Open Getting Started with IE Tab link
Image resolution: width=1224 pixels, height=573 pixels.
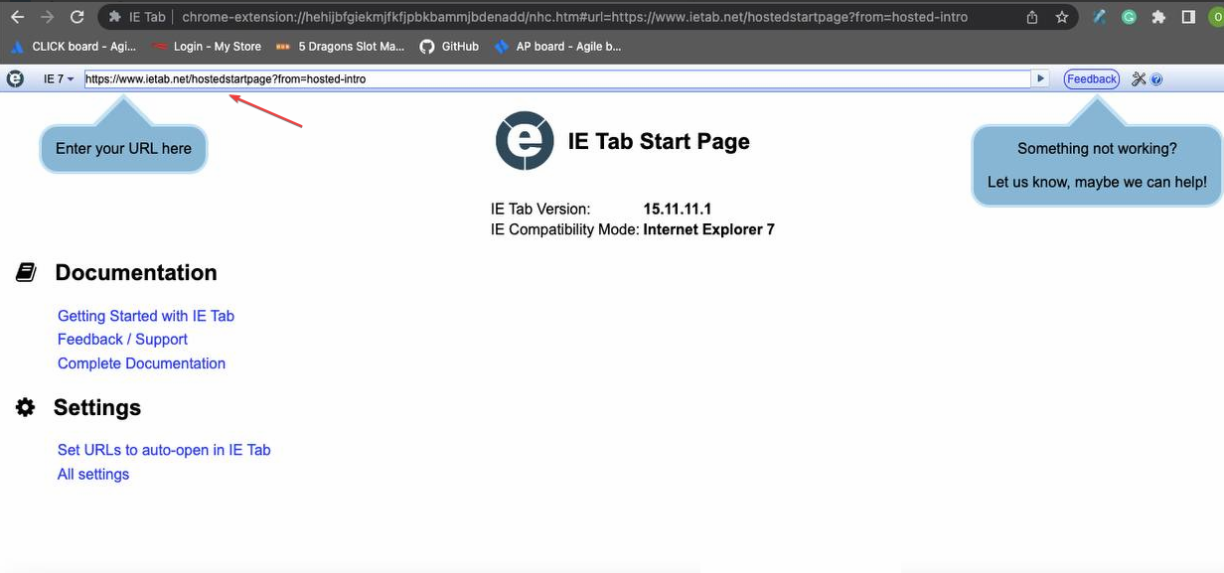(x=146, y=316)
